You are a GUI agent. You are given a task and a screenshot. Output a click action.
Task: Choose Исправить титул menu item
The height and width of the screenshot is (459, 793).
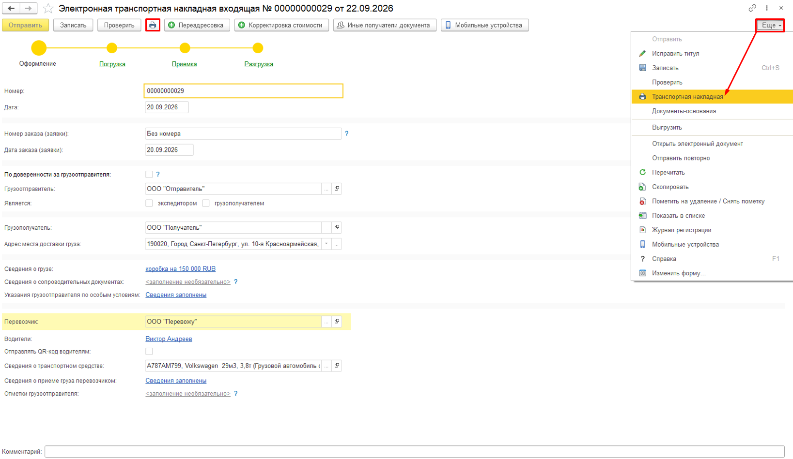(x=712, y=54)
